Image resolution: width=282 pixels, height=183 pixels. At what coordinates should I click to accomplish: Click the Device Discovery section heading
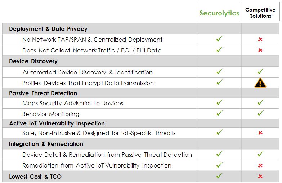[x=33, y=61]
